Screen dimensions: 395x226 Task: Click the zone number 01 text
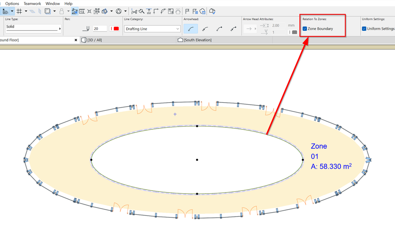(x=315, y=156)
